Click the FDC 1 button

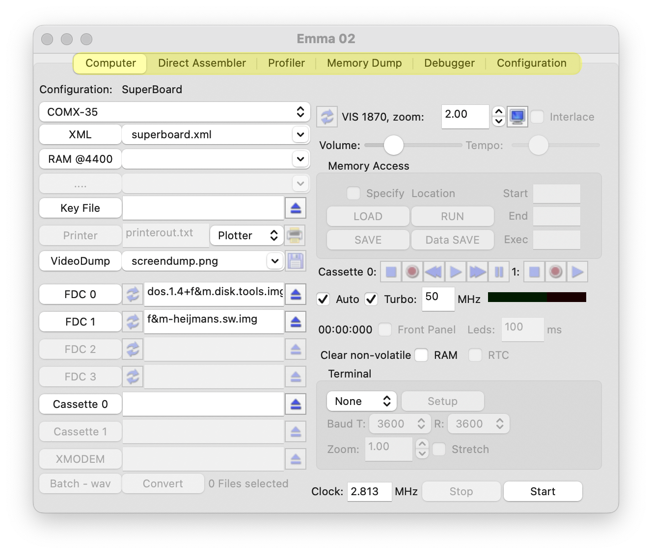(x=81, y=322)
